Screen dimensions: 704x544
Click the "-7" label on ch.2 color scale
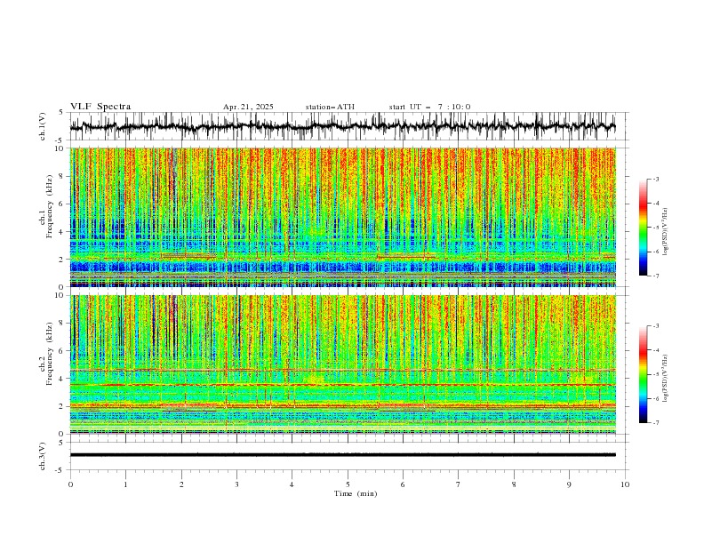(x=656, y=423)
